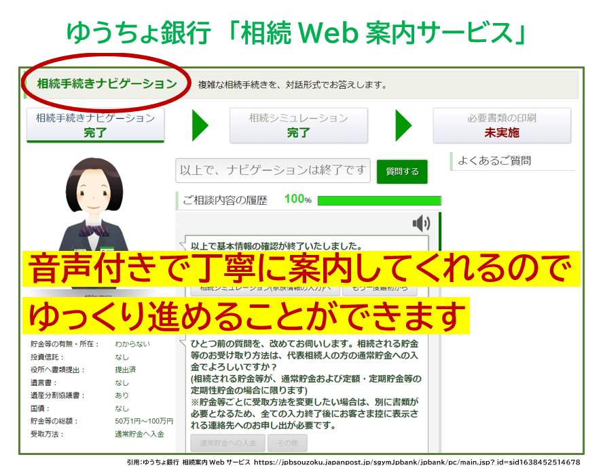
Task: Click the source URL jpbsouzoku.japanpost.jp citation
Action: 417,462
